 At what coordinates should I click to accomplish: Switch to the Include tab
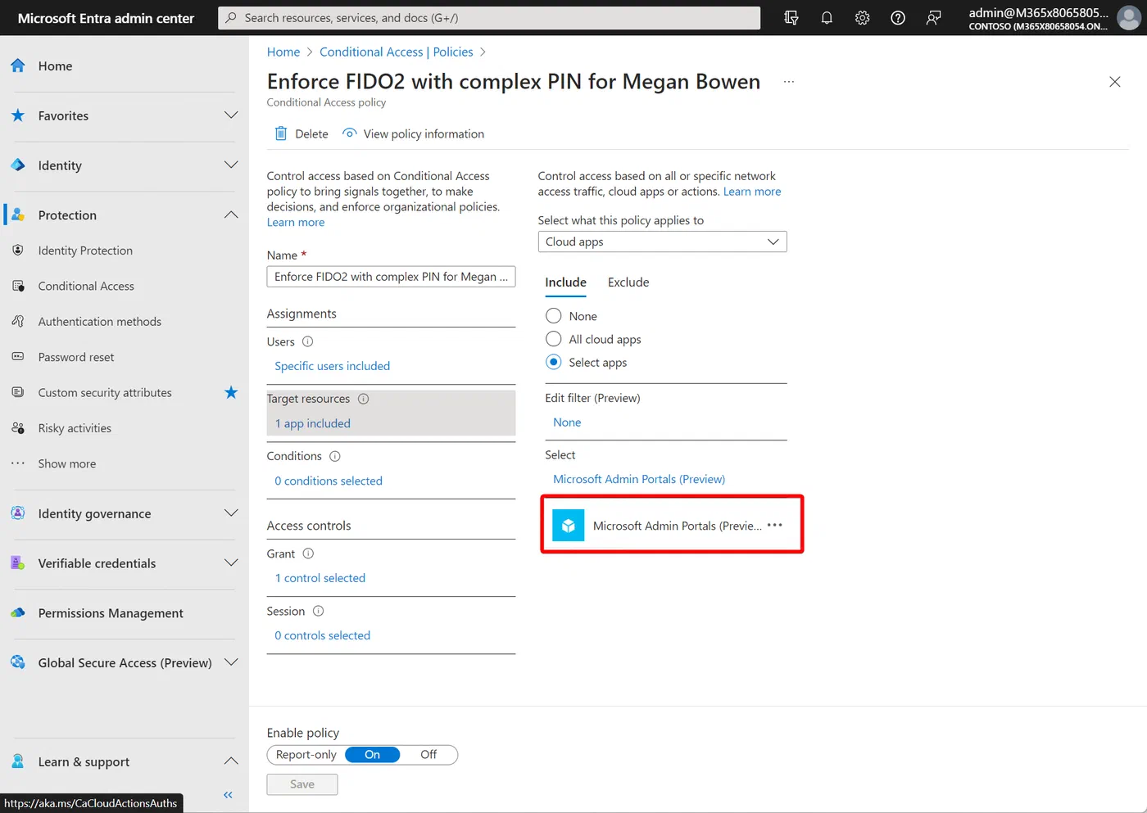coord(565,282)
